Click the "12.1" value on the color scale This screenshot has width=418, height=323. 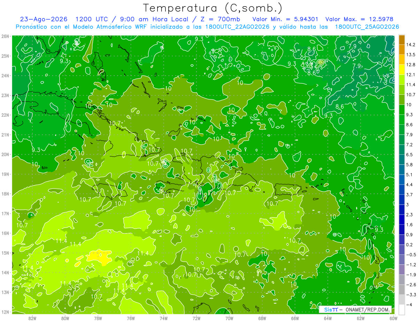coord(411,75)
